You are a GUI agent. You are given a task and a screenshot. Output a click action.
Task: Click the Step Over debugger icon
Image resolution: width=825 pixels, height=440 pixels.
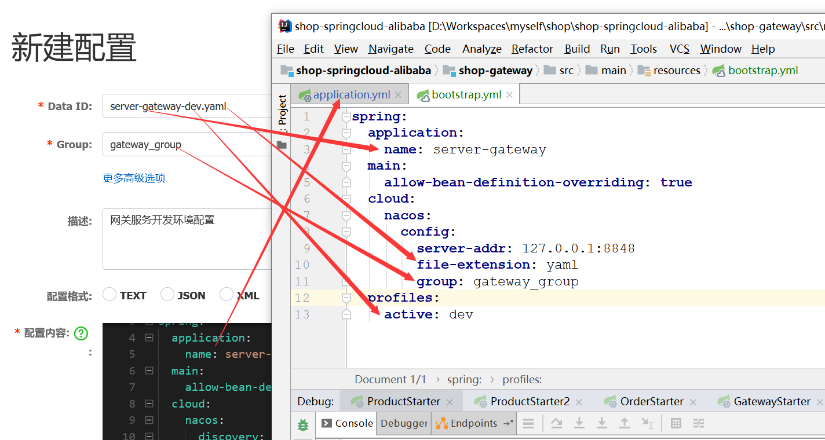(556, 424)
